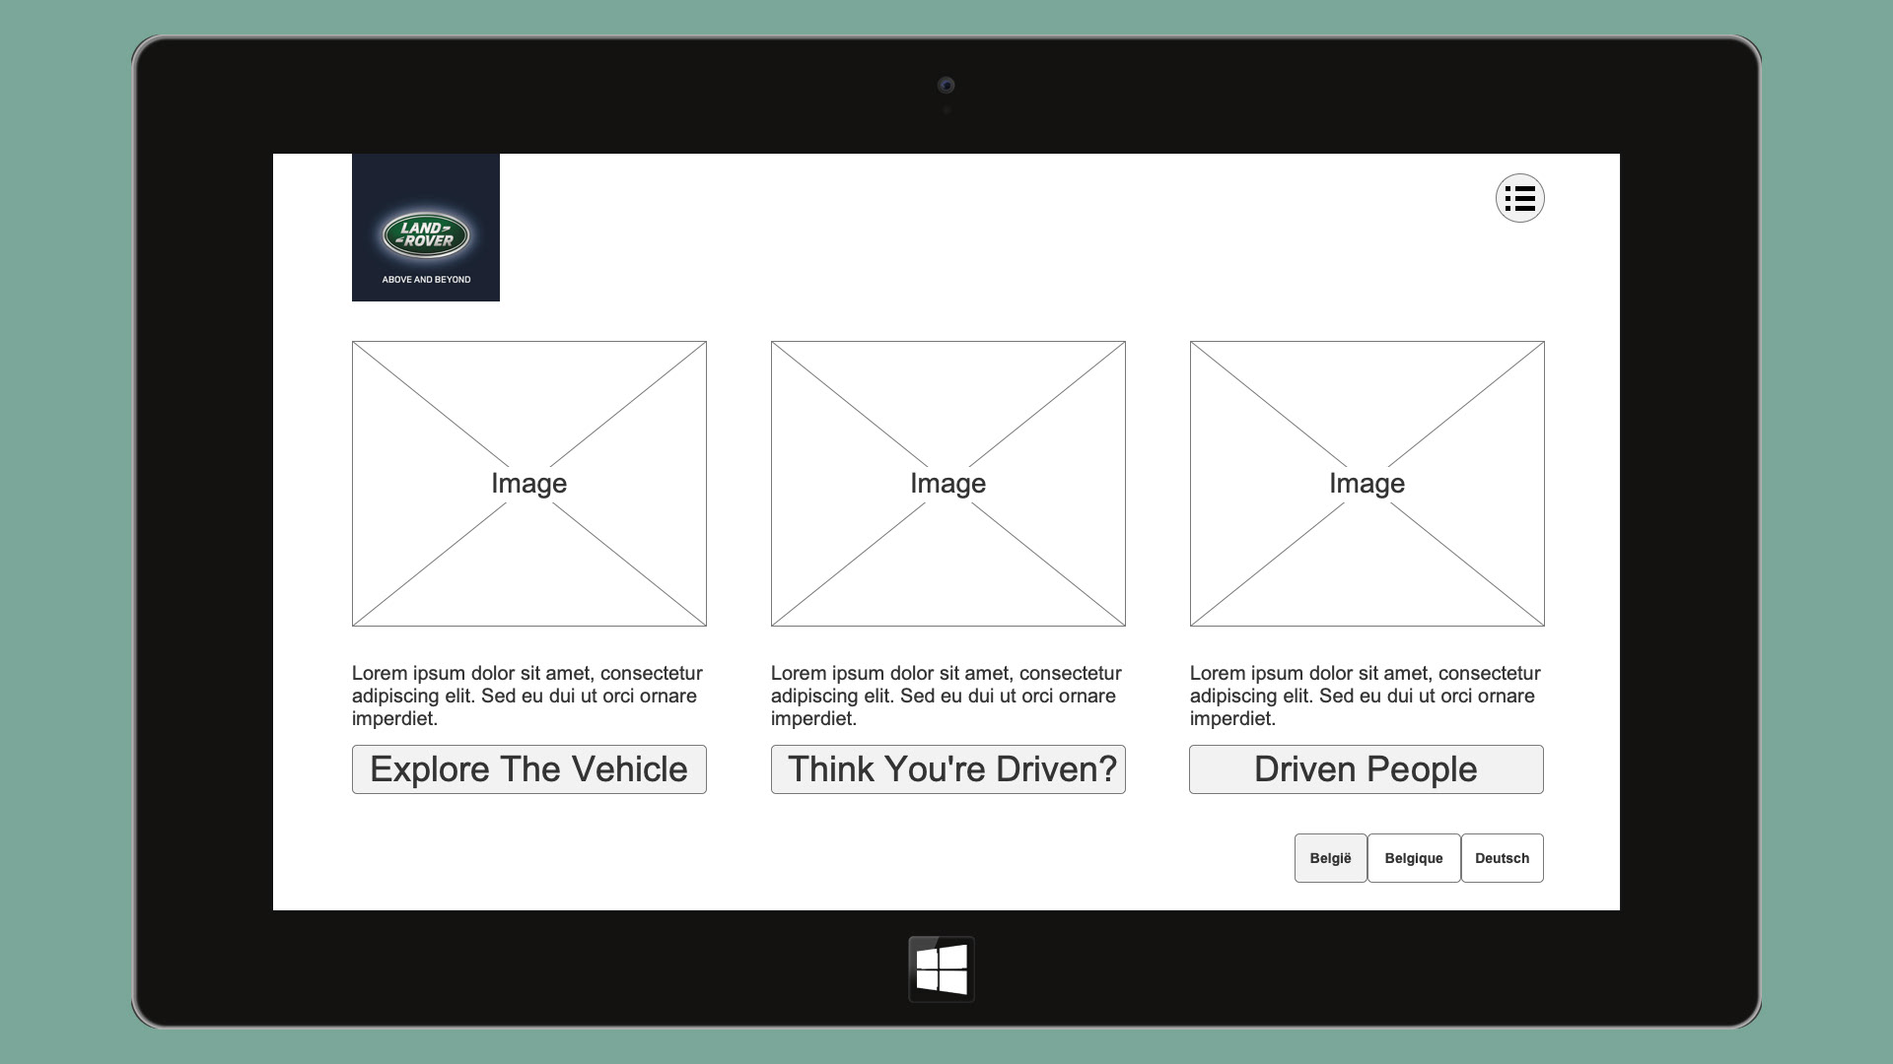1893x1064 pixels.
Task: Click the description text above Driven People
Action: tap(1365, 696)
